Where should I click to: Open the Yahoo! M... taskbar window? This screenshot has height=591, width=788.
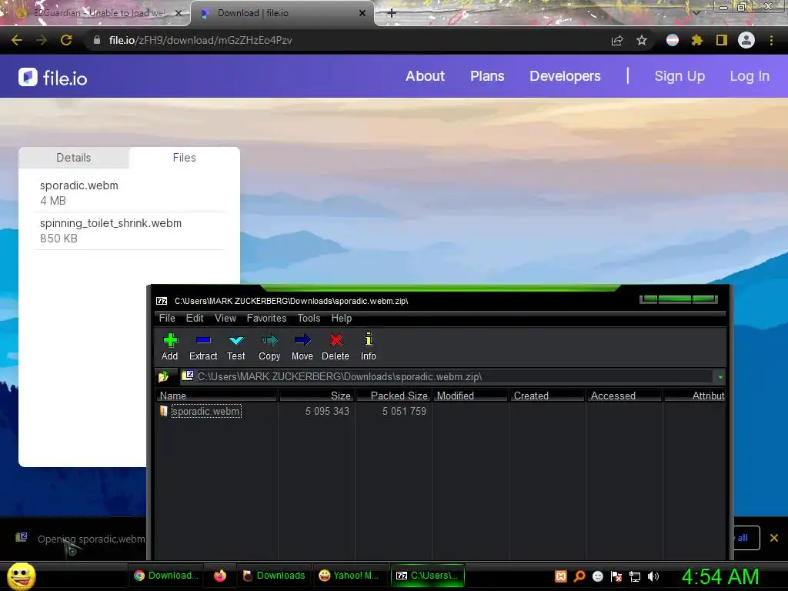pos(350,576)
